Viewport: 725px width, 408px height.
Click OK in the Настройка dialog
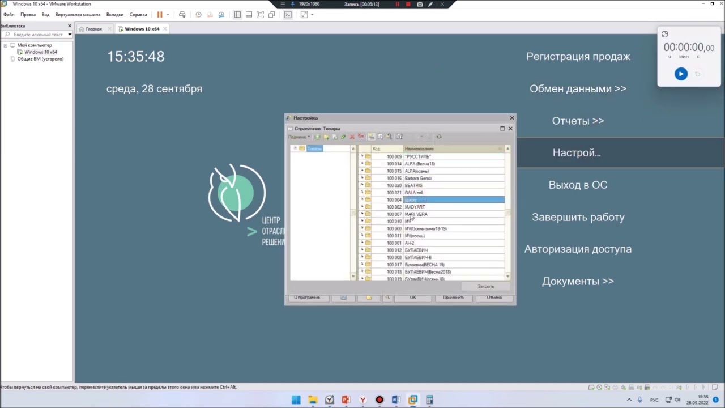pyautogui.click(x=413, y=297)
